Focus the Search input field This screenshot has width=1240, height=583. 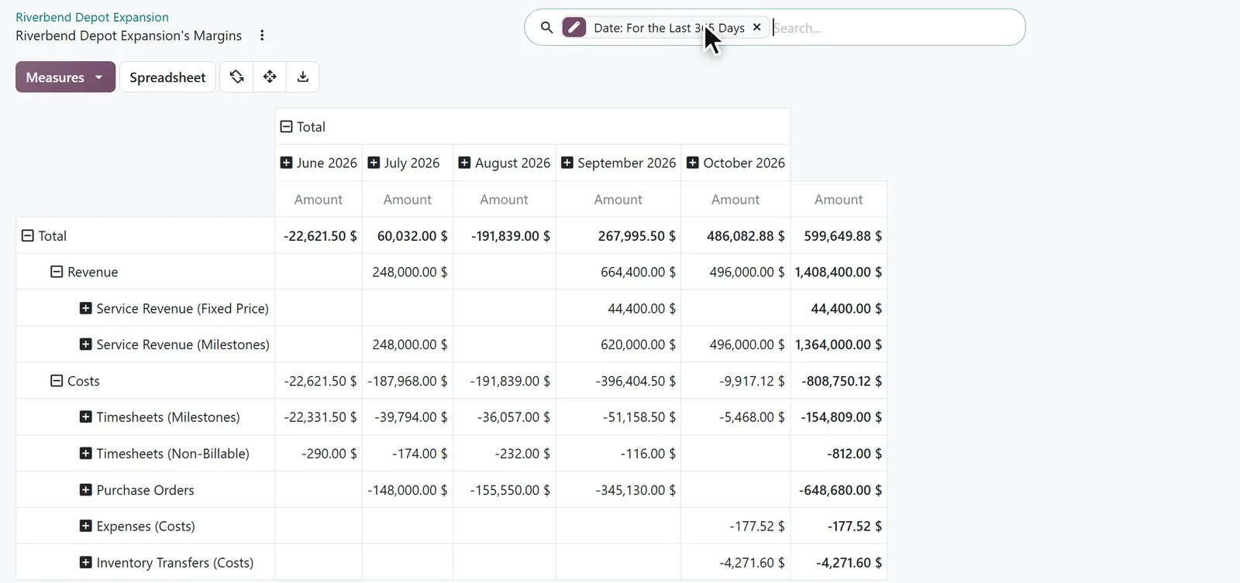click(895, 28)
